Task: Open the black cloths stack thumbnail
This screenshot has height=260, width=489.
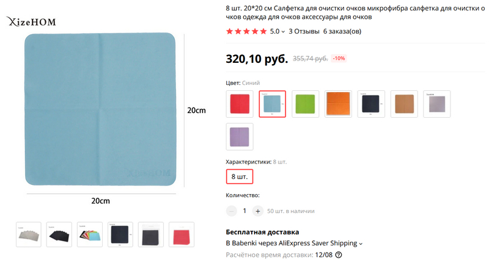Action: (x=59, y=234)
